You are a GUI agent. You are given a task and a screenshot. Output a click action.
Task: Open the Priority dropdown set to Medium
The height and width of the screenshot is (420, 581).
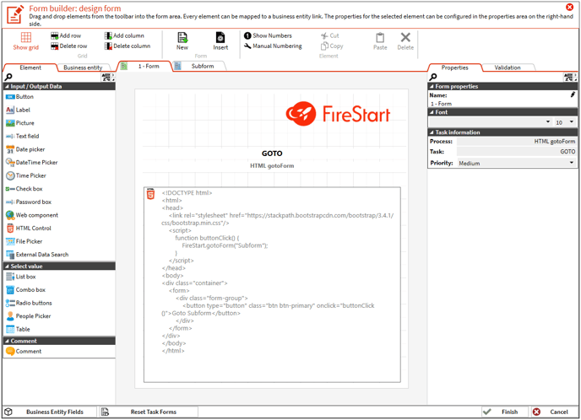click(x=517, y=163)
